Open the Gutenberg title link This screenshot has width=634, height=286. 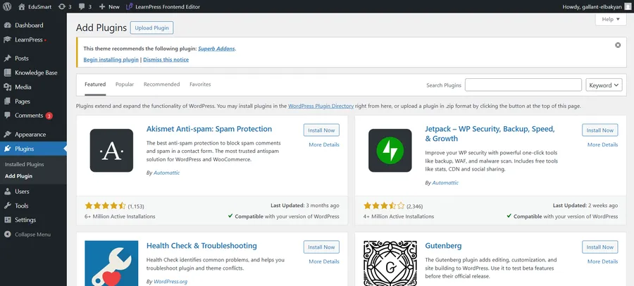(x=443, y=246)
